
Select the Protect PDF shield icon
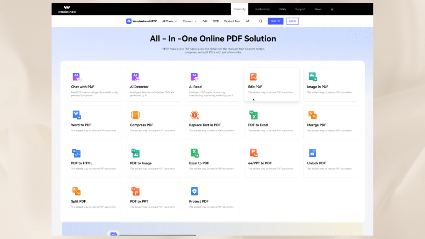pos(194,191)
